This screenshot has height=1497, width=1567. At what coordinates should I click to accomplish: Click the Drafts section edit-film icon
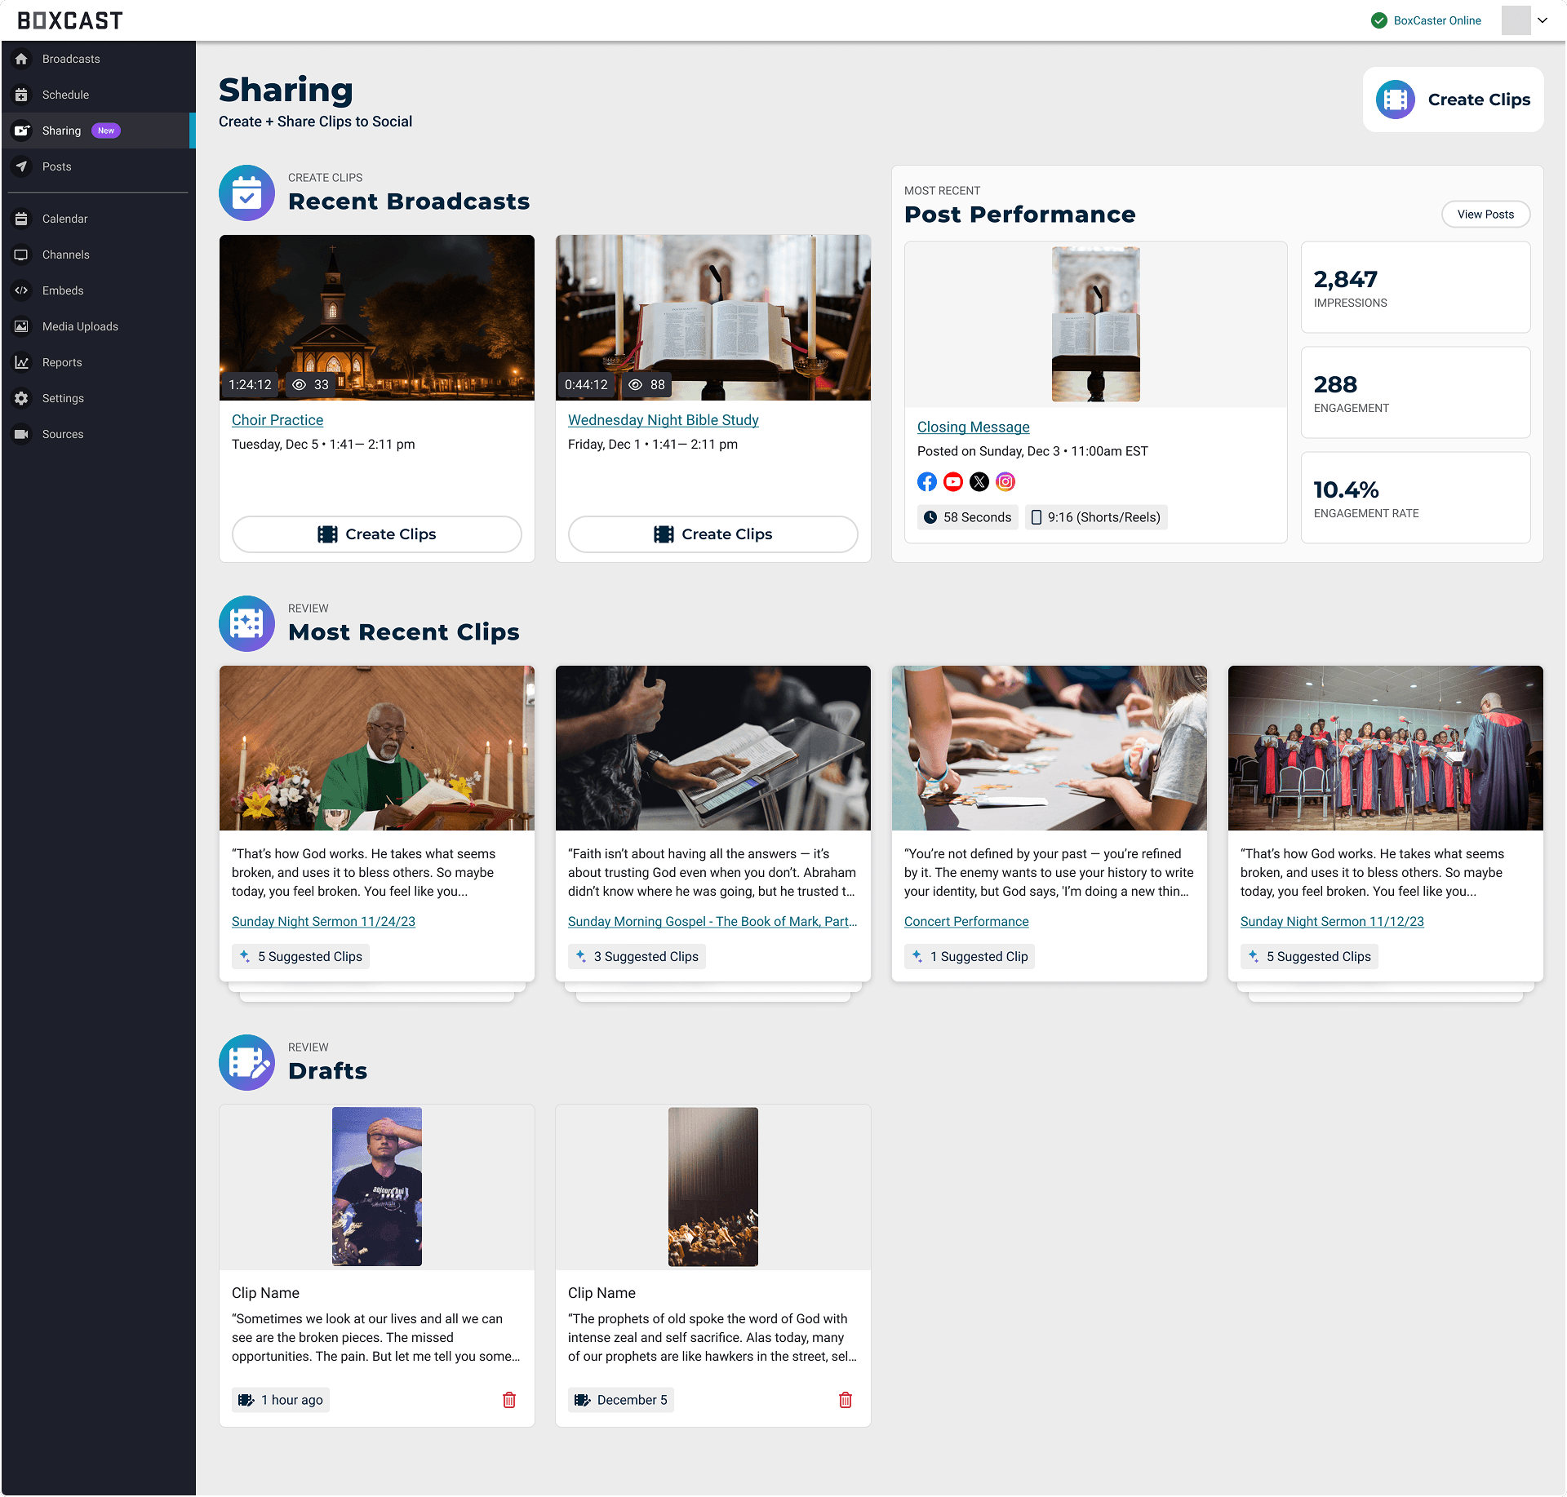[x=246, y=1063]
